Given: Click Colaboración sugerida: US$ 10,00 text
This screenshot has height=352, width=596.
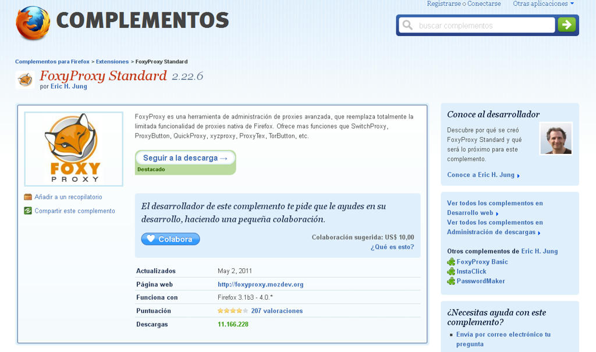Looking at the screenshot, I should (363, 237).
